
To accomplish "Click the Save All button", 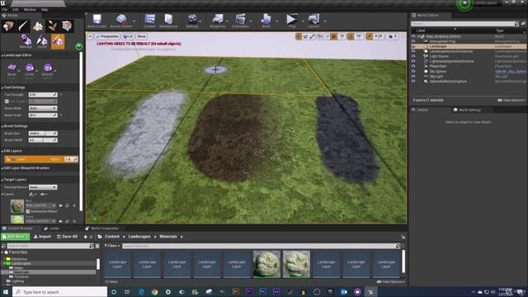I will [67, 237].
